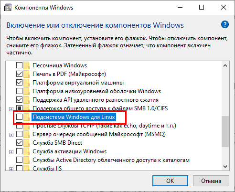This screenshot has height=192, width=235.
Task: Click folder icon beside Песочница Windows
Action: click(x=26, y=65)
